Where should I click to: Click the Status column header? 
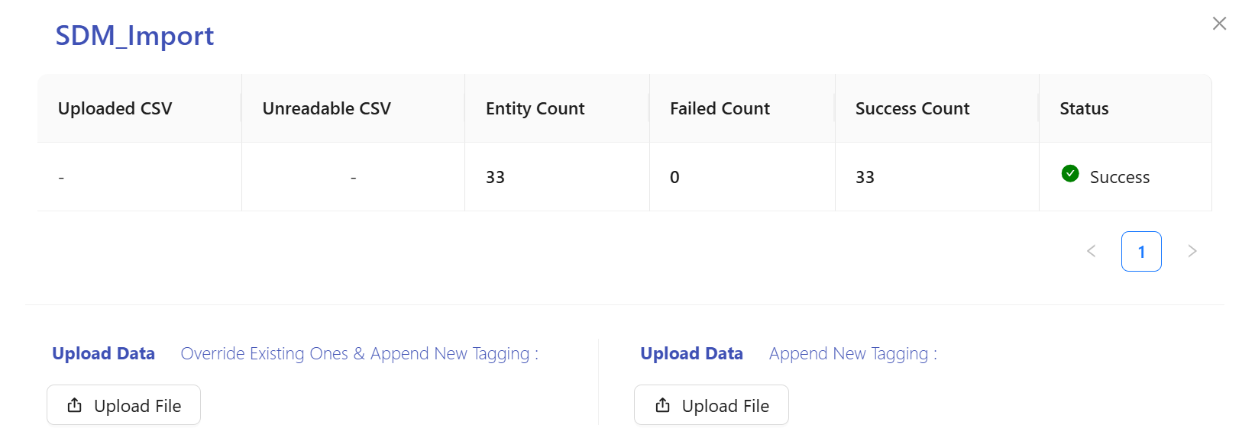tap(1084, 108)
